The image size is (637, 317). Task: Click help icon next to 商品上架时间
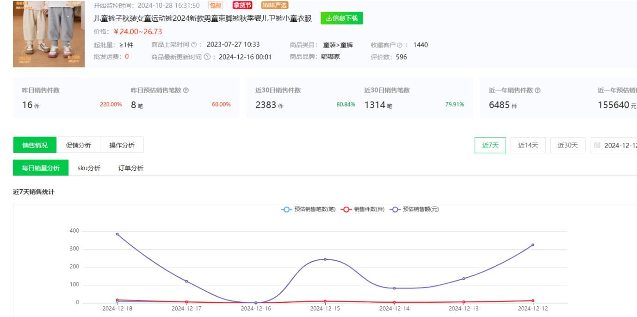[x=194, y=45]
